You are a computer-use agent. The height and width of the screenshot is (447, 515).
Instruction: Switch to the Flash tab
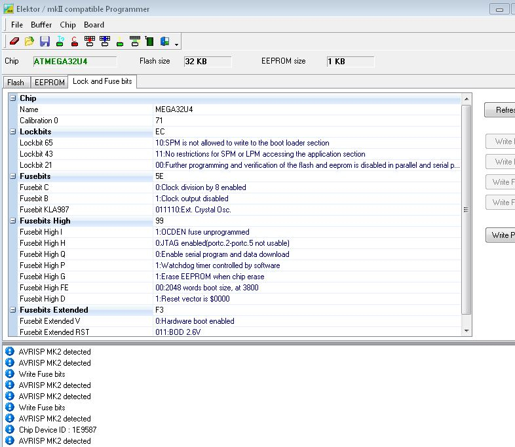(x=16, y=83)
